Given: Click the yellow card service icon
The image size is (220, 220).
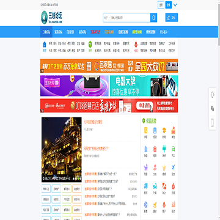Looking at the screenshot, I should [146, 130].
